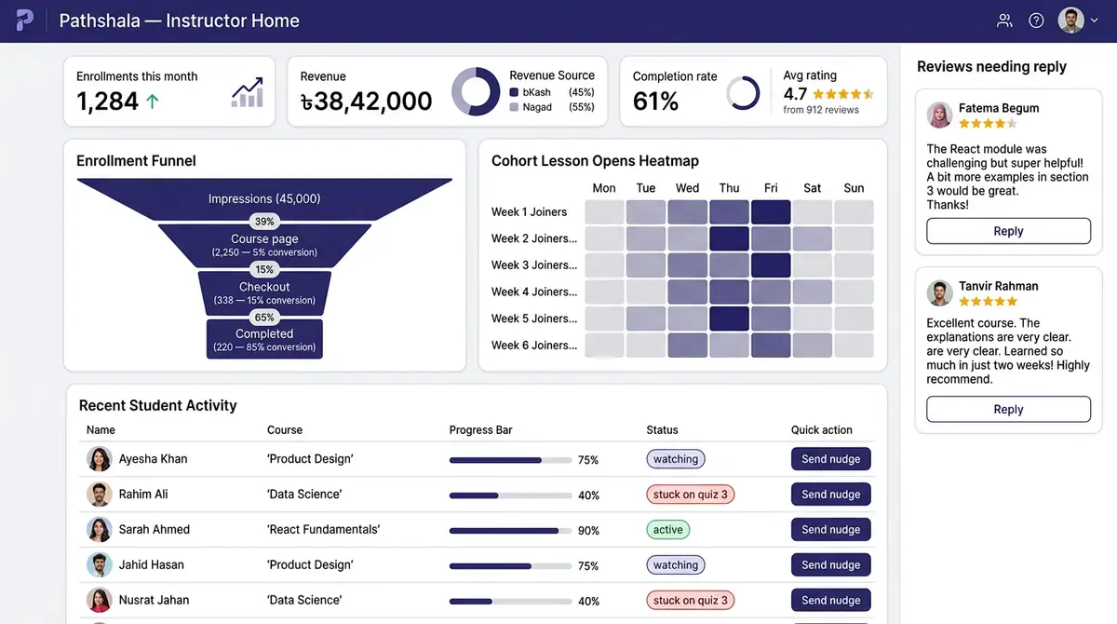The height and width of the screenshot is (624, 1117).
Task: Click the Status column header
Action: coord(663,430)
